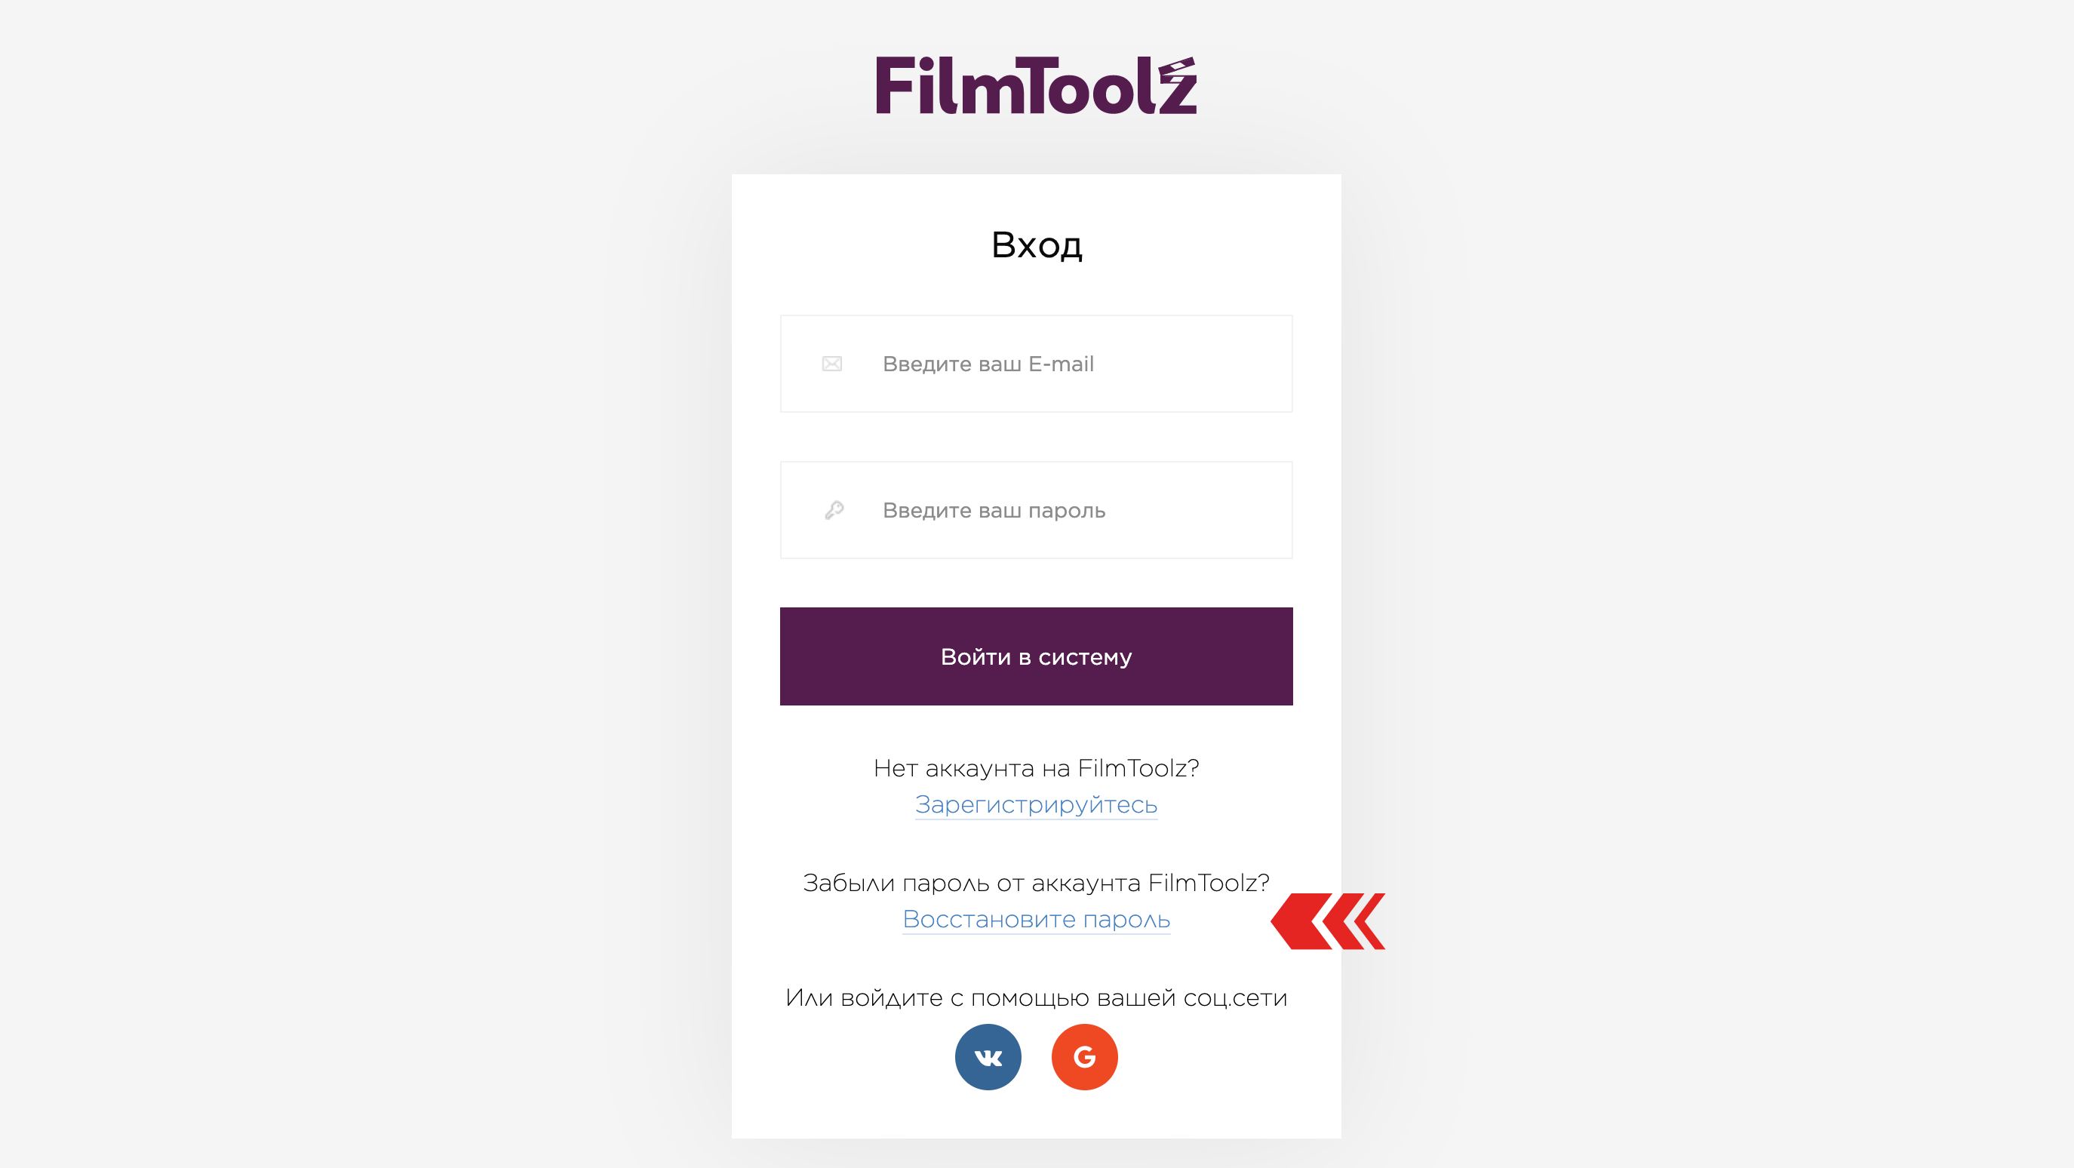Click the 'Забыли пароль от аккаунта FilmToolz?' text

[x=1036, y=883]
